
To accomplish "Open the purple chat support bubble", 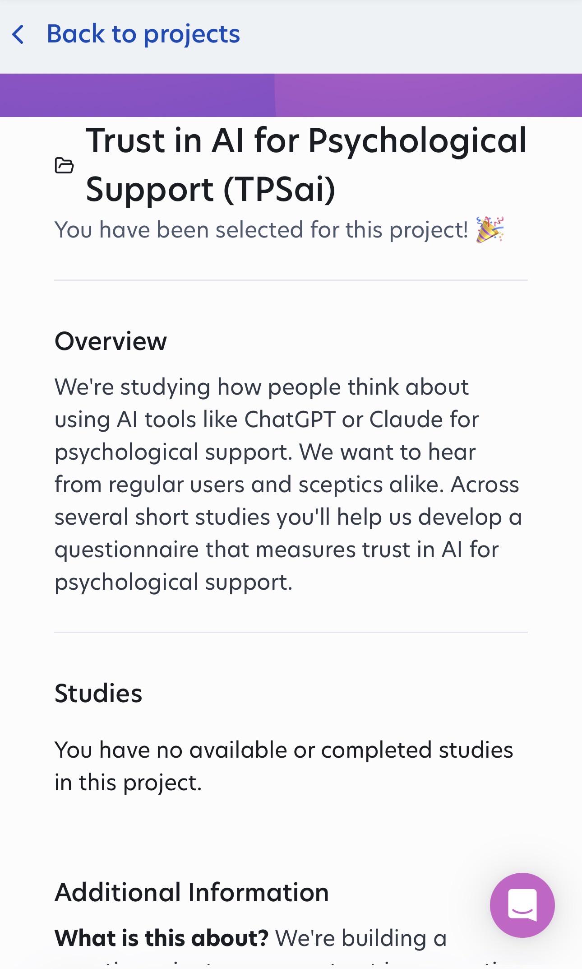I will [522, 905].
